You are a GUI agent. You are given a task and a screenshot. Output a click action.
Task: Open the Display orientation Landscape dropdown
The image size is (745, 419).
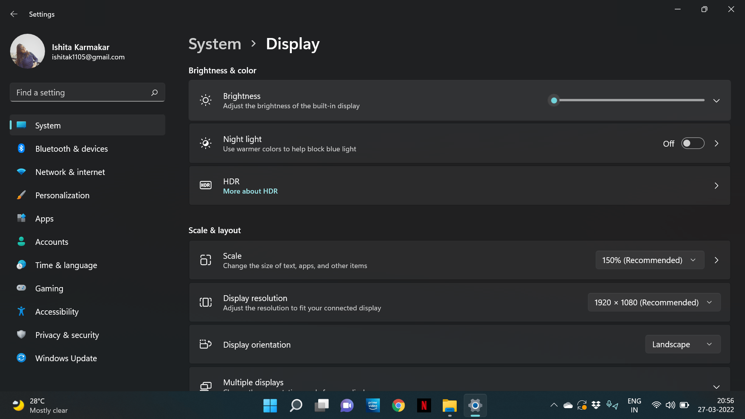pos(683,344)
